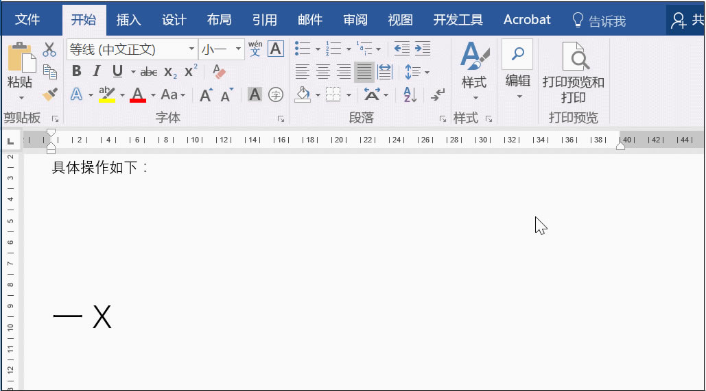Open the Change Case Aa menu
Image resolution: width=706 pixels, height=391 pixels.
click(173, 94)
